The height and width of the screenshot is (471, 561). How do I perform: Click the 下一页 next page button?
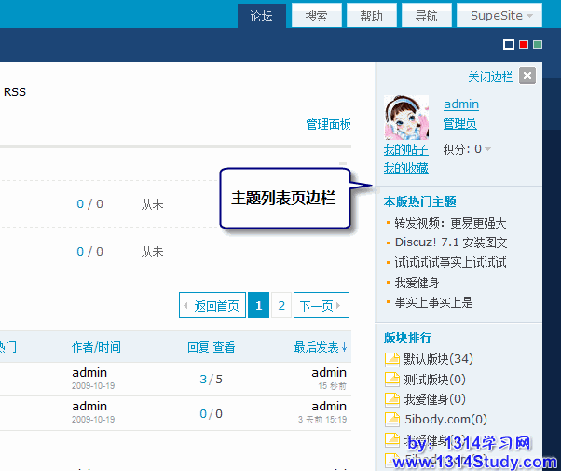coord(321,305)
